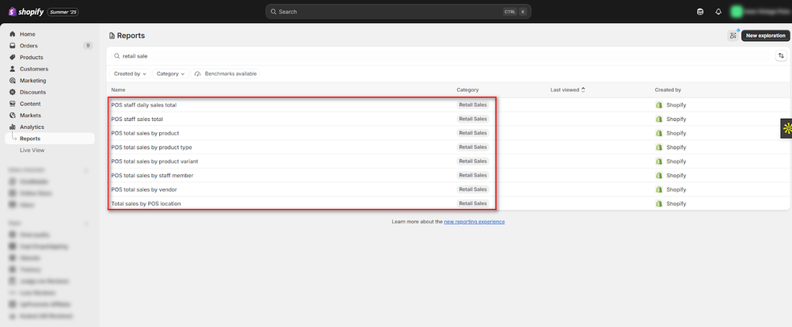Viewport: 792px width, 327px height.
Task: Click the Content icon in sidebar
Action: coord(13,104)
